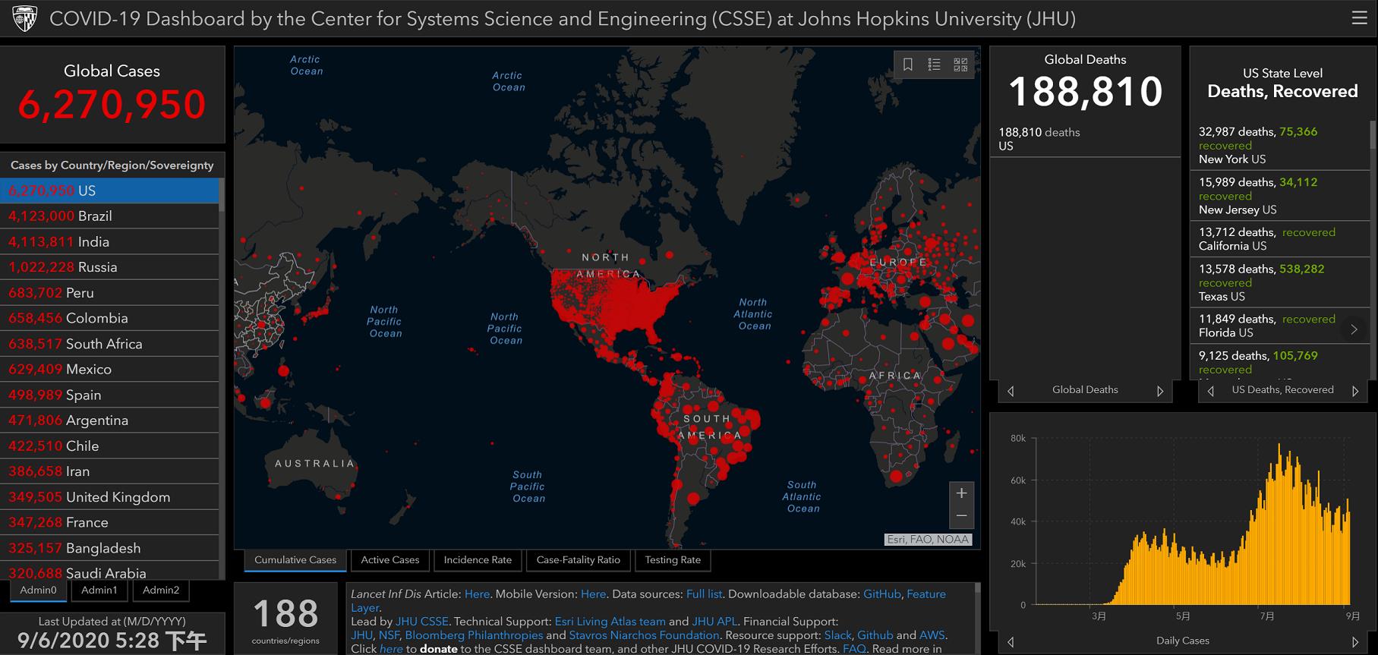Screen dimensions: 1378x655
Task: Select Peru in the country list
Action: tap(109, 293)
